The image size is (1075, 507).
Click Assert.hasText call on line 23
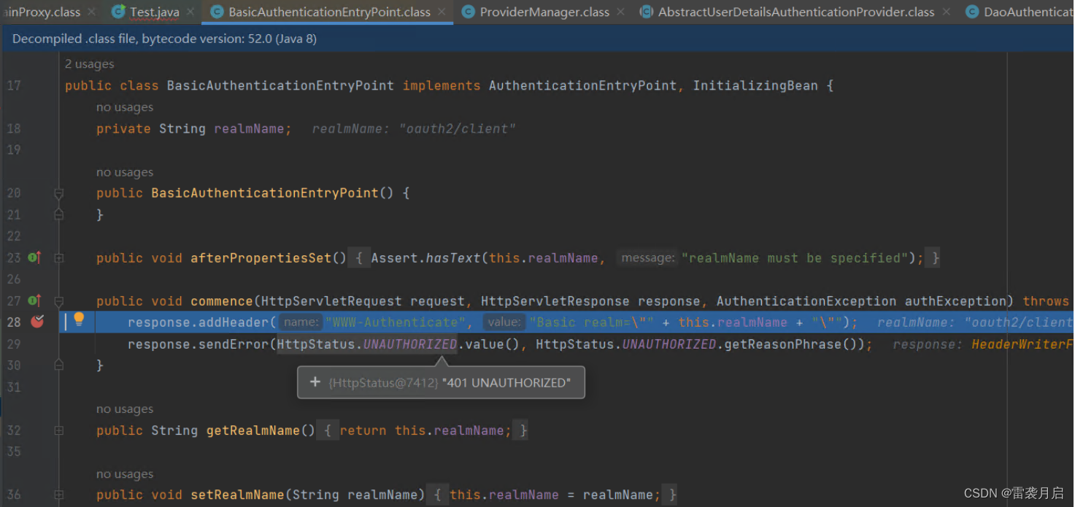(426, 258)
